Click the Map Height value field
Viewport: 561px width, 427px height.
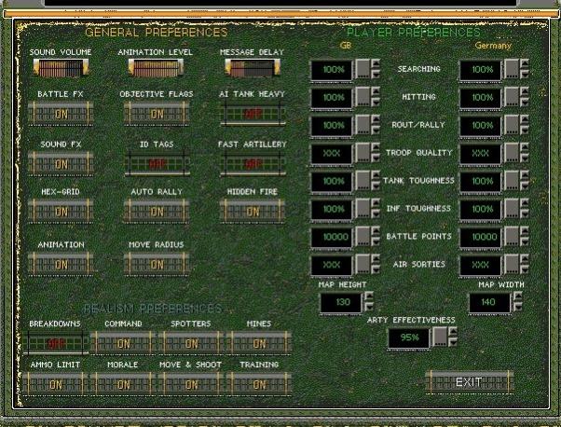(339, 302)
